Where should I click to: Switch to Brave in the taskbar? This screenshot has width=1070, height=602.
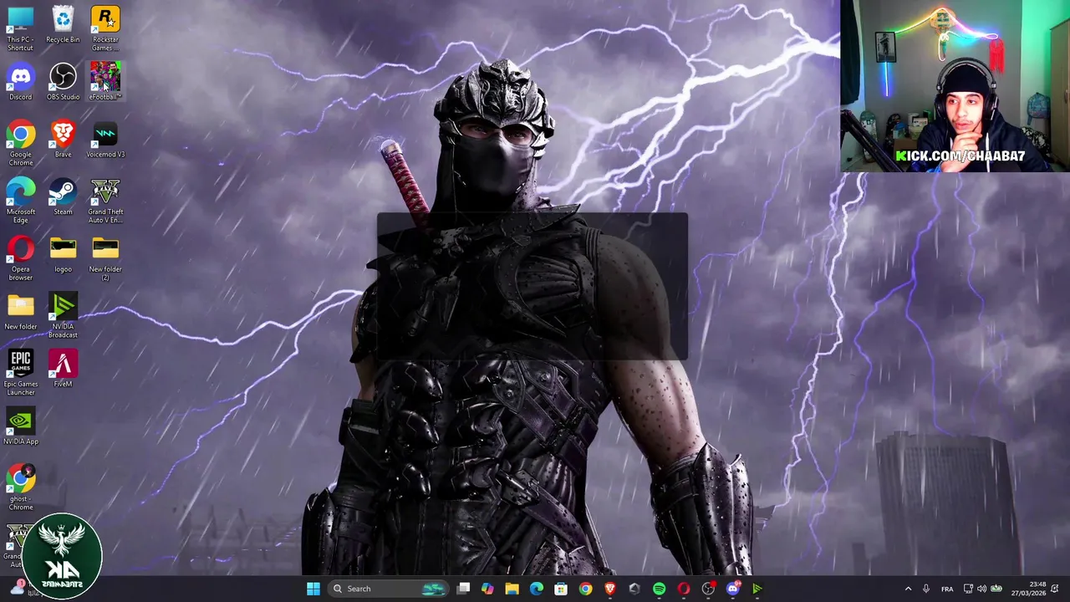[609, 589]
